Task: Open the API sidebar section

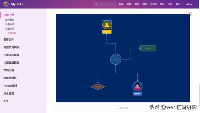Action: coord(6,101)
